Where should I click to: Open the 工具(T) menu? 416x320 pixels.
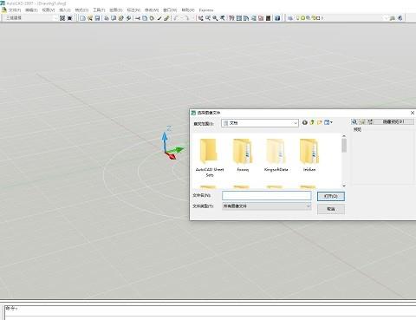(99, 10)
